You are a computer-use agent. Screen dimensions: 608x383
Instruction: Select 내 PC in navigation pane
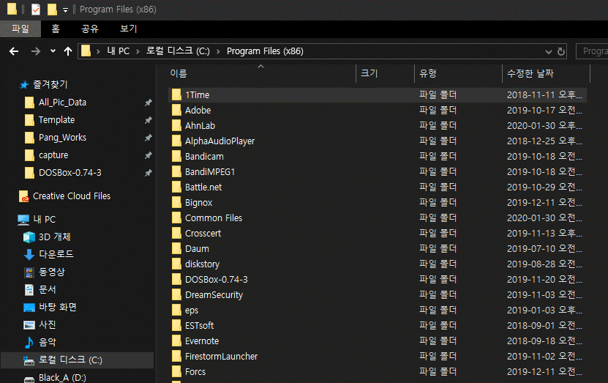[x=44, y=219]
